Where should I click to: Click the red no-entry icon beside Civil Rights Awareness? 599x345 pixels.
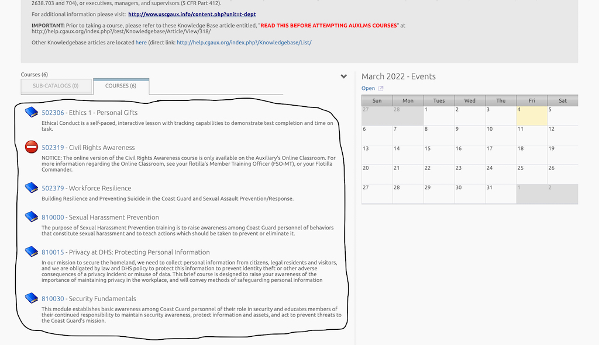[32, 147]
